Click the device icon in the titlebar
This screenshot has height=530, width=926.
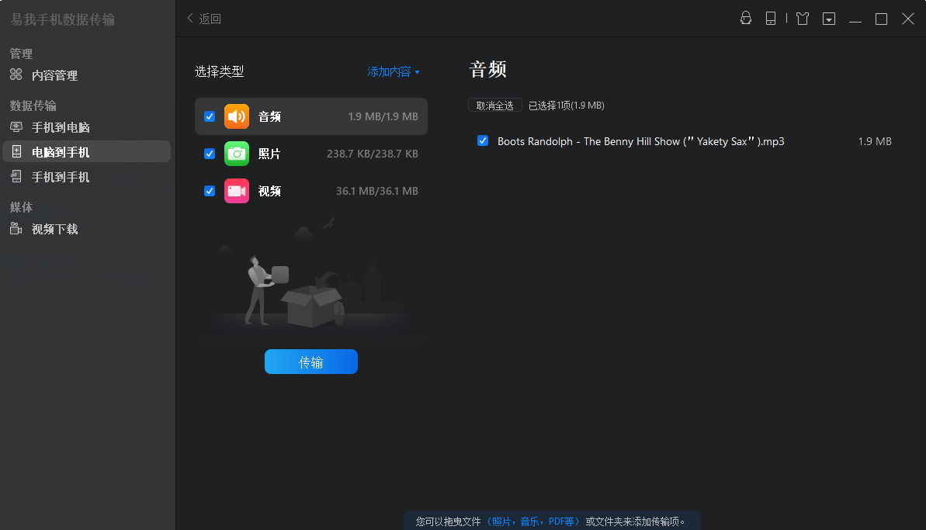click(x=771, y=19)
